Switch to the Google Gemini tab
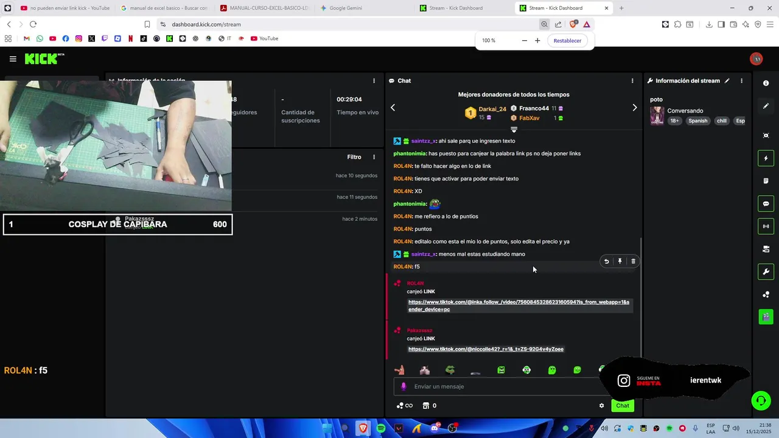The image size is (779, 438). 364,8
